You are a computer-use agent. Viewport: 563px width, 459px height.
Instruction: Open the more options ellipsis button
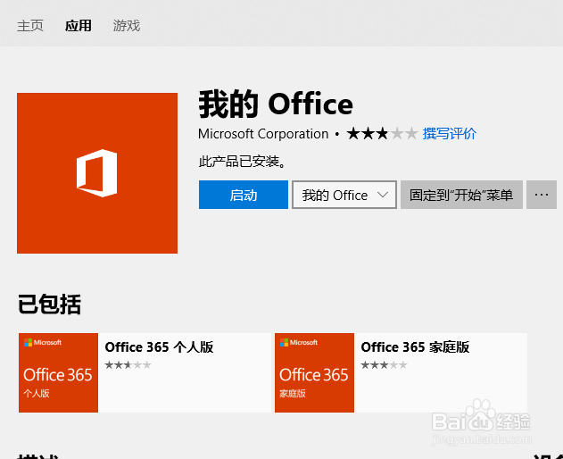point(542,195)
